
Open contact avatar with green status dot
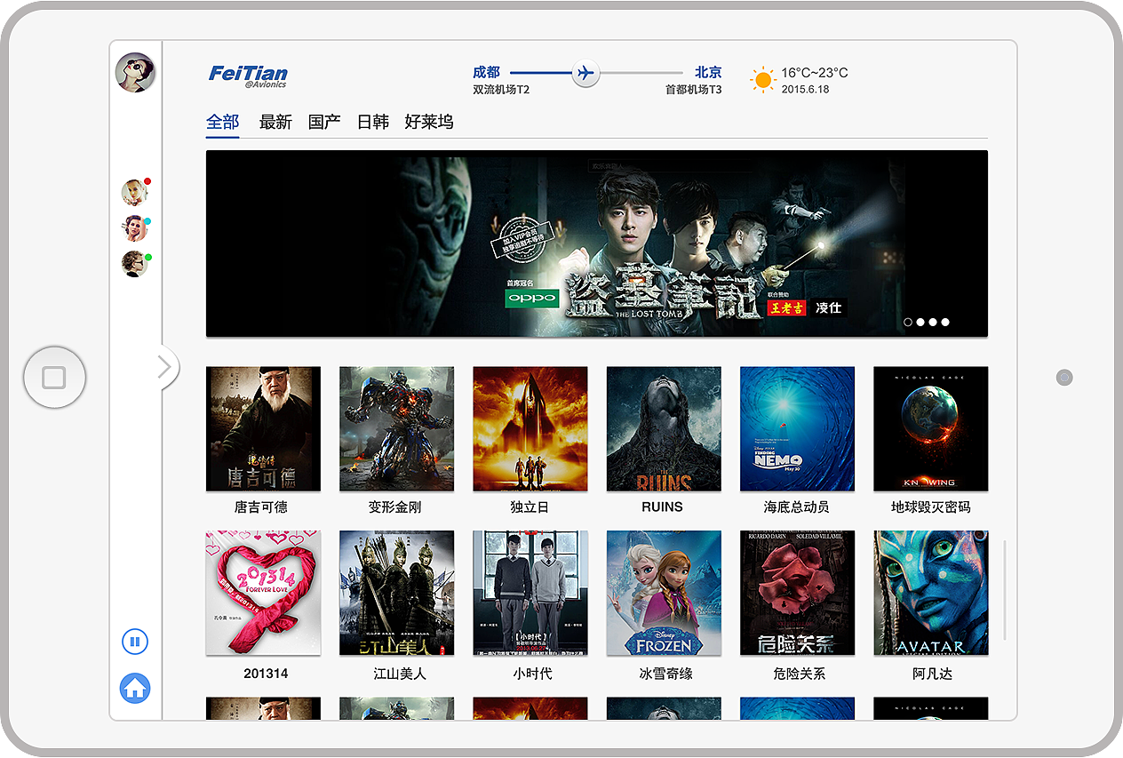(134, 263)
